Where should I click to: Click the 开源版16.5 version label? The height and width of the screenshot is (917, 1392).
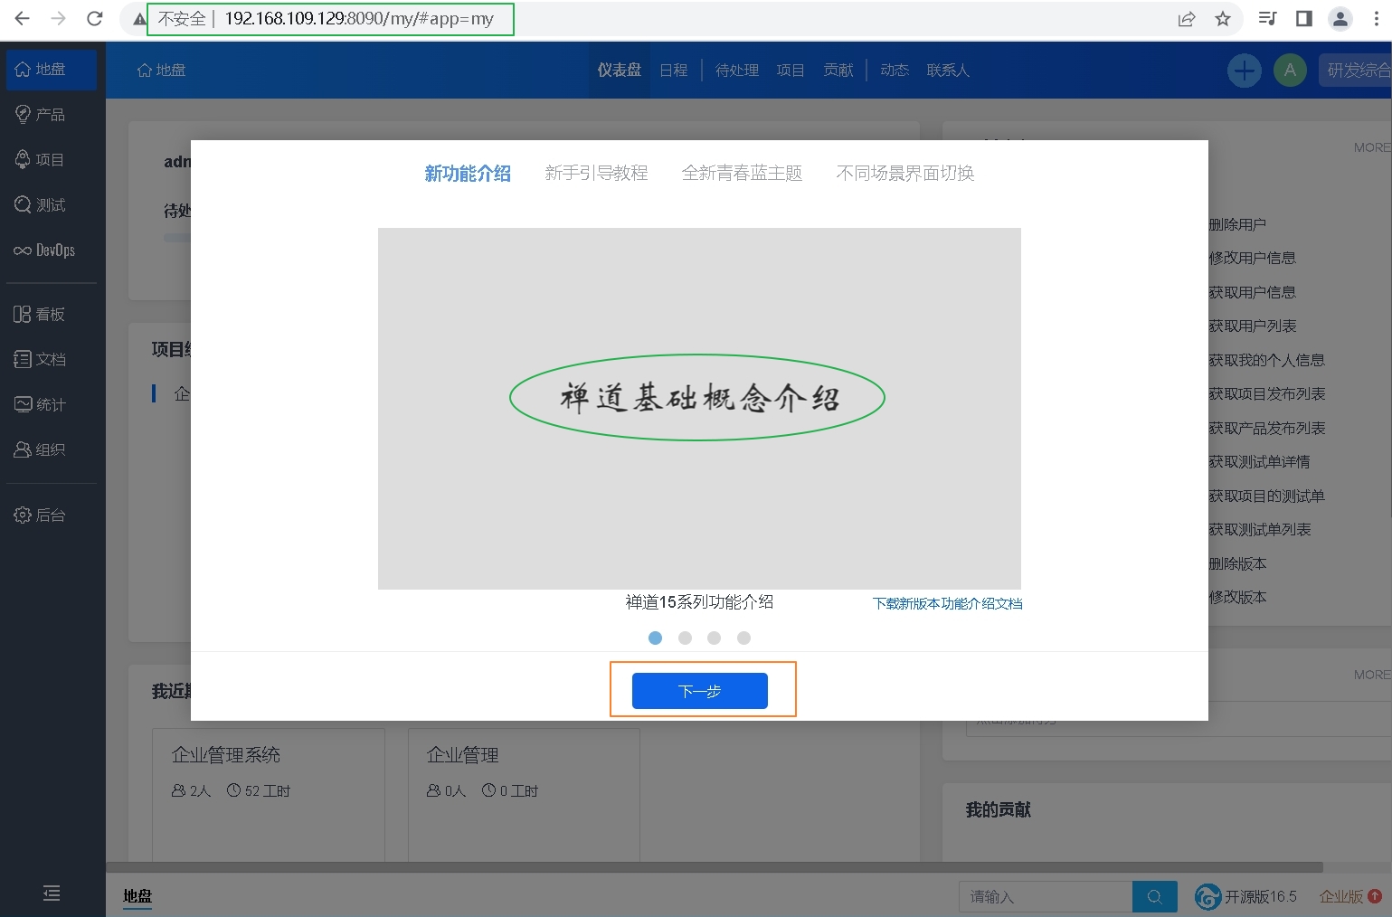pos(1261,897)
